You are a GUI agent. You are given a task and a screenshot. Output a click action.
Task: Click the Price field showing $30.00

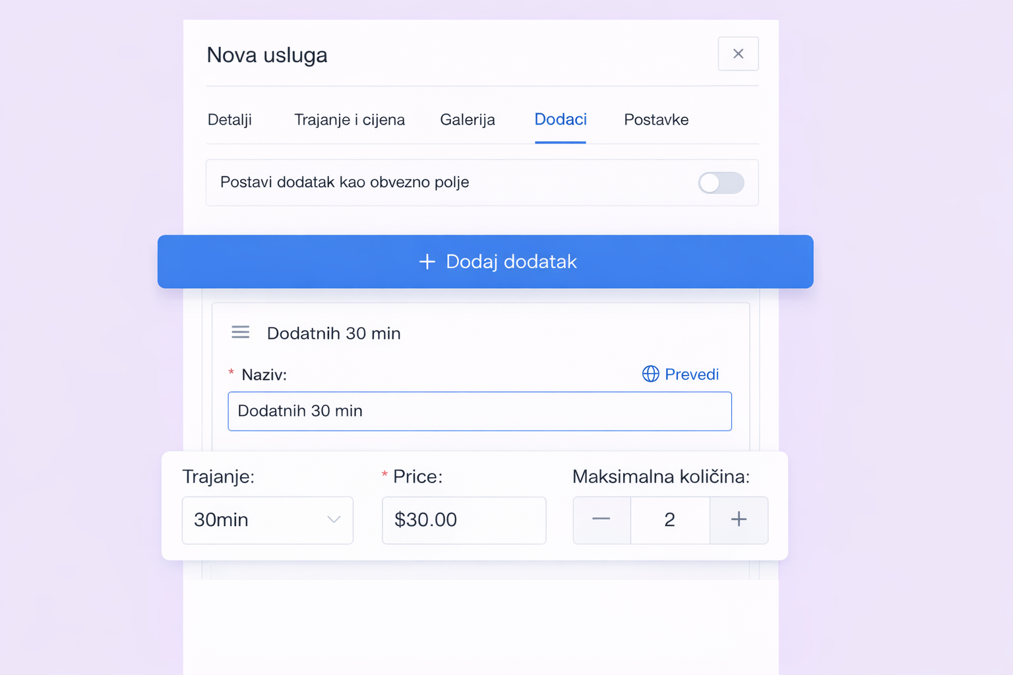(464, 520)
